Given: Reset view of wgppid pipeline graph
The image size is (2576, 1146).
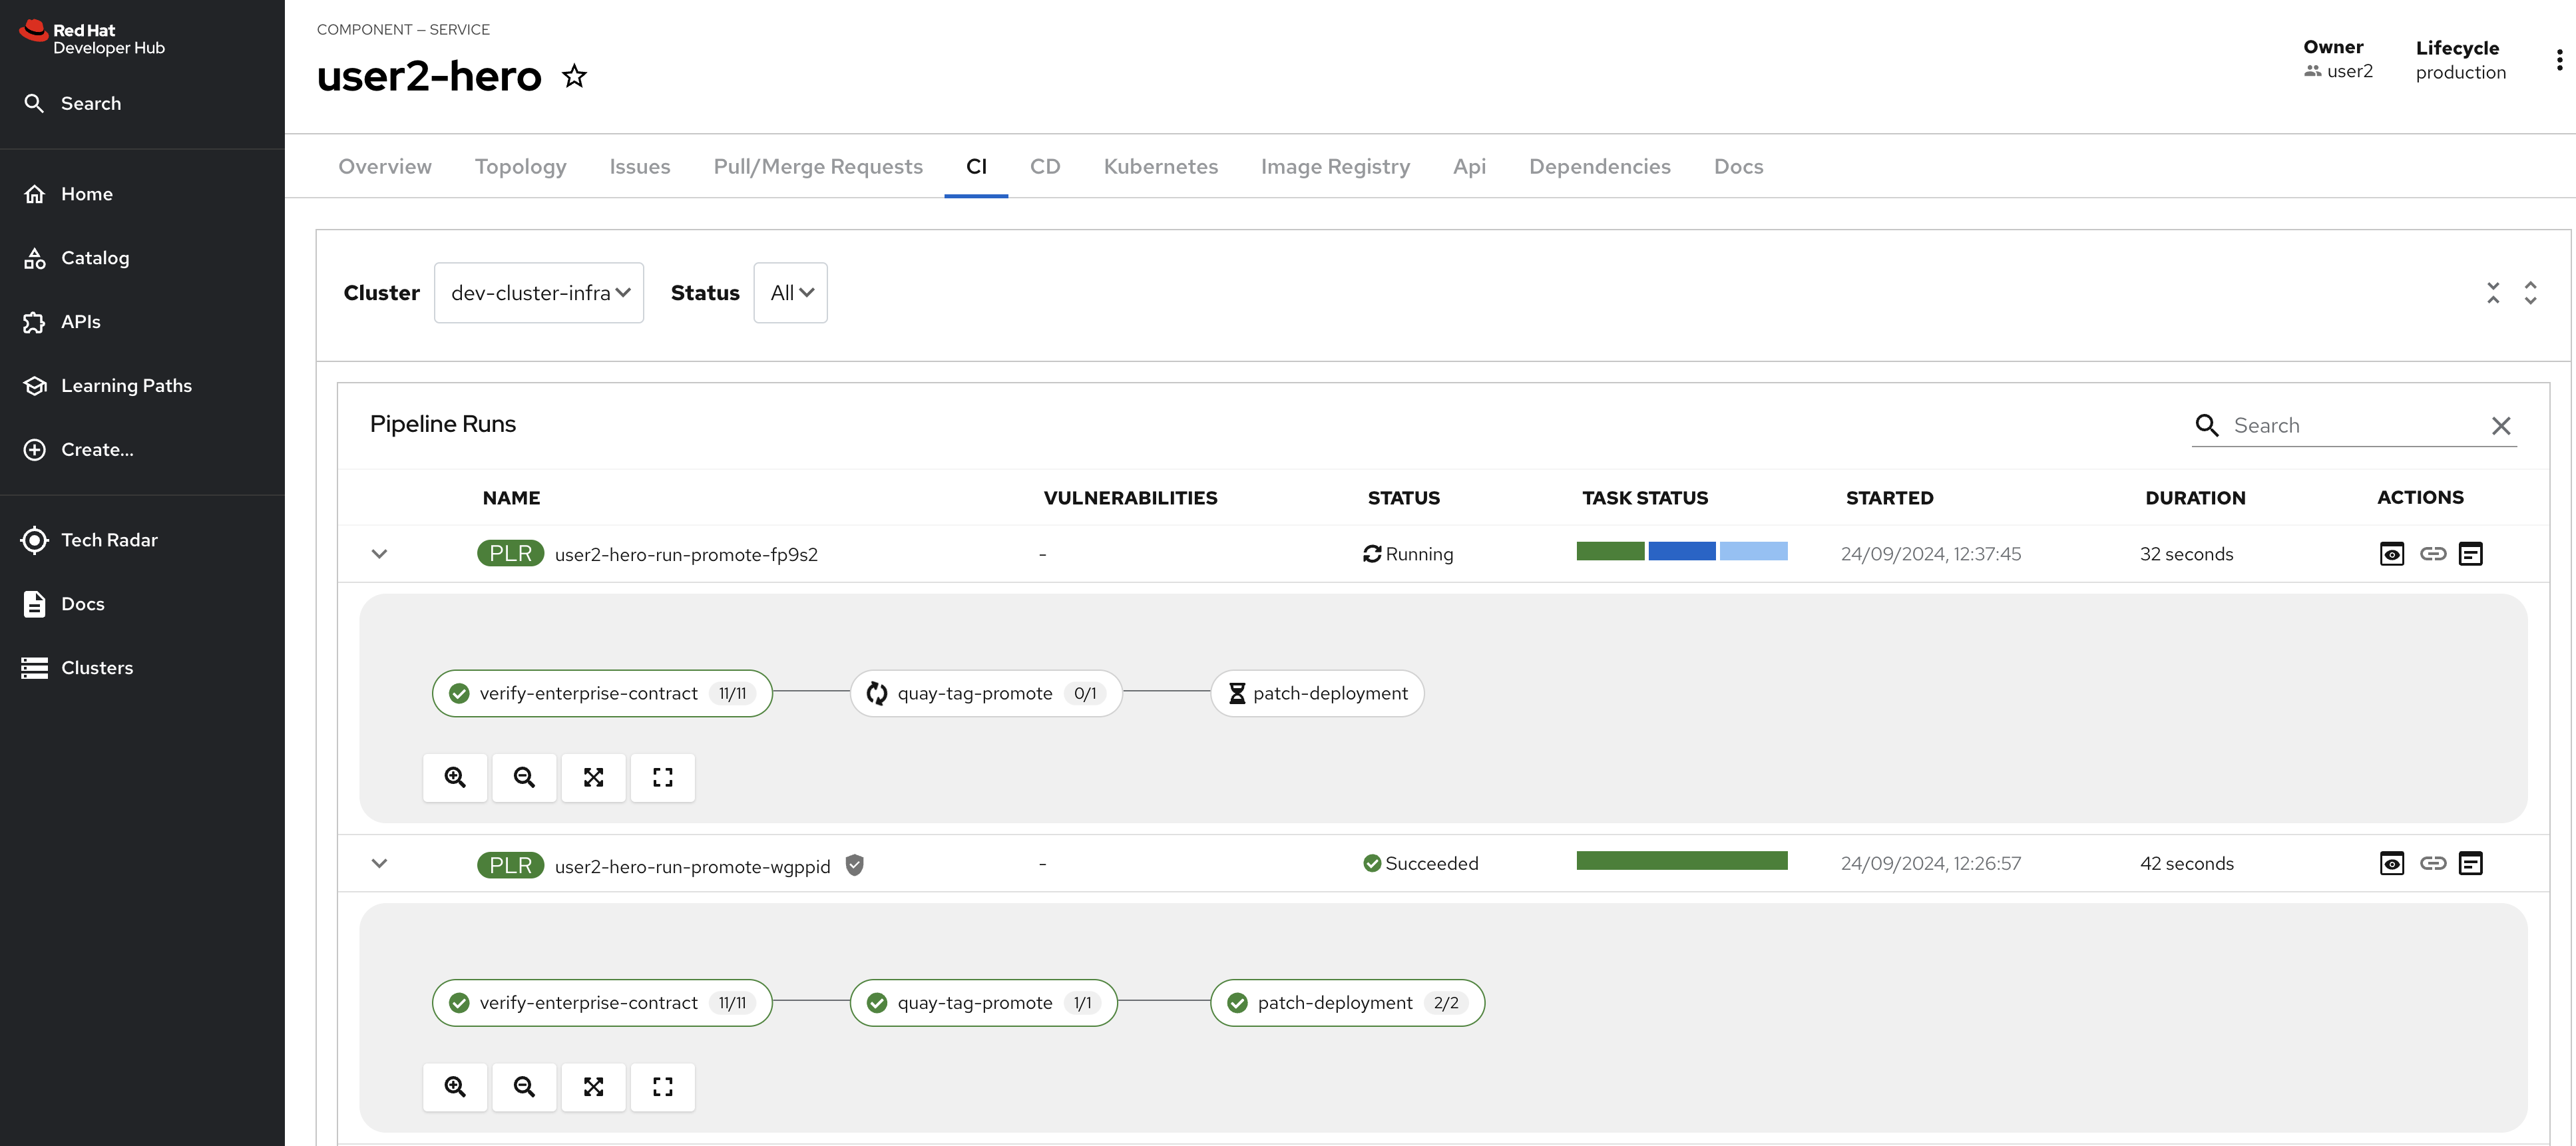Looking at the screenshot, I should 662,1087.
